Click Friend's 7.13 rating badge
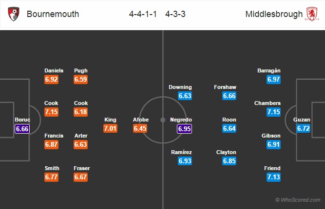Viewport: 325px width, 209px height. pos(274,177)
